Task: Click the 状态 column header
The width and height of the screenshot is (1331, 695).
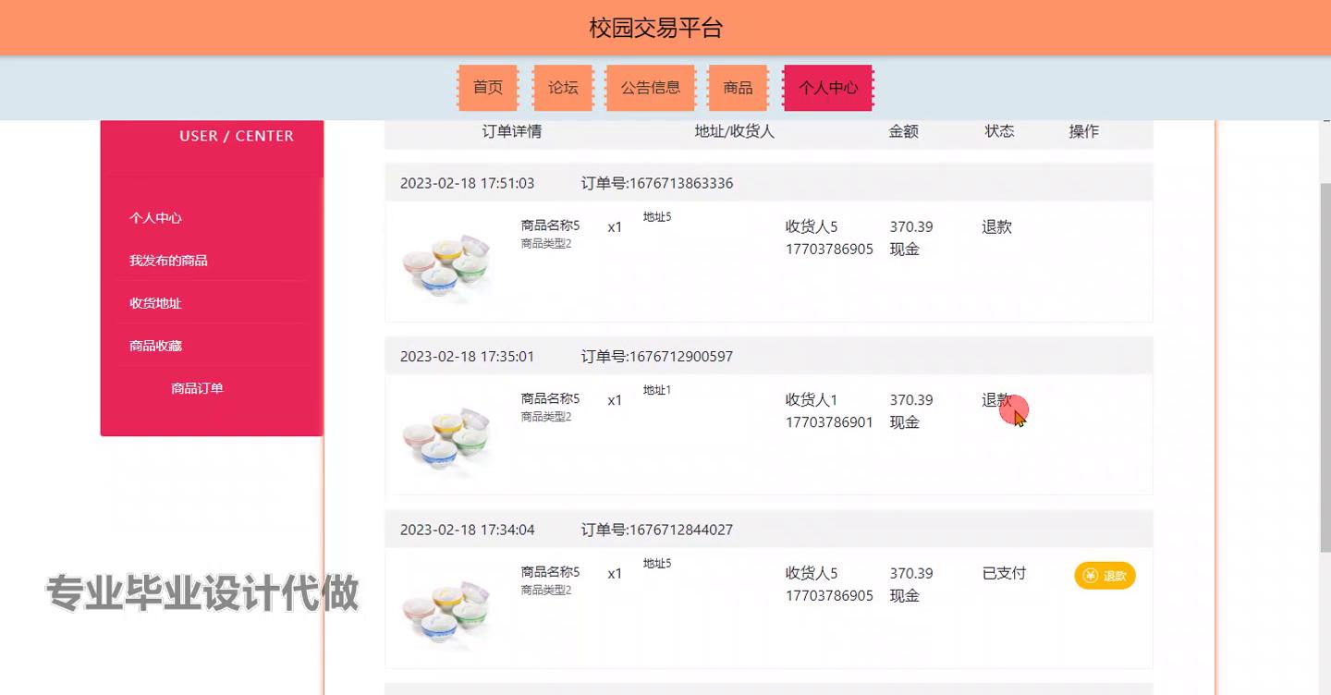Action: click(x=1000, y=131)
